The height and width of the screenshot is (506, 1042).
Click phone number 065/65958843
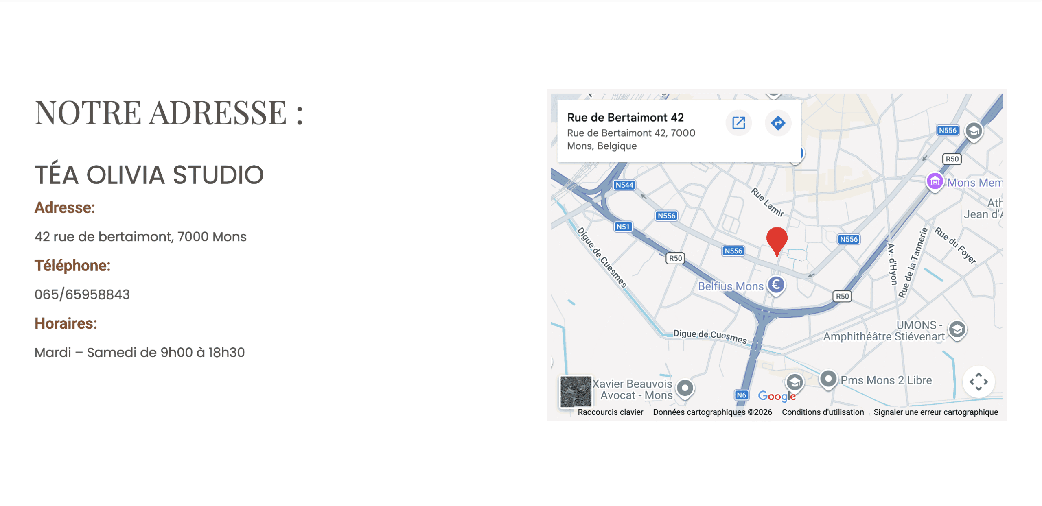(x=82, y=294)
